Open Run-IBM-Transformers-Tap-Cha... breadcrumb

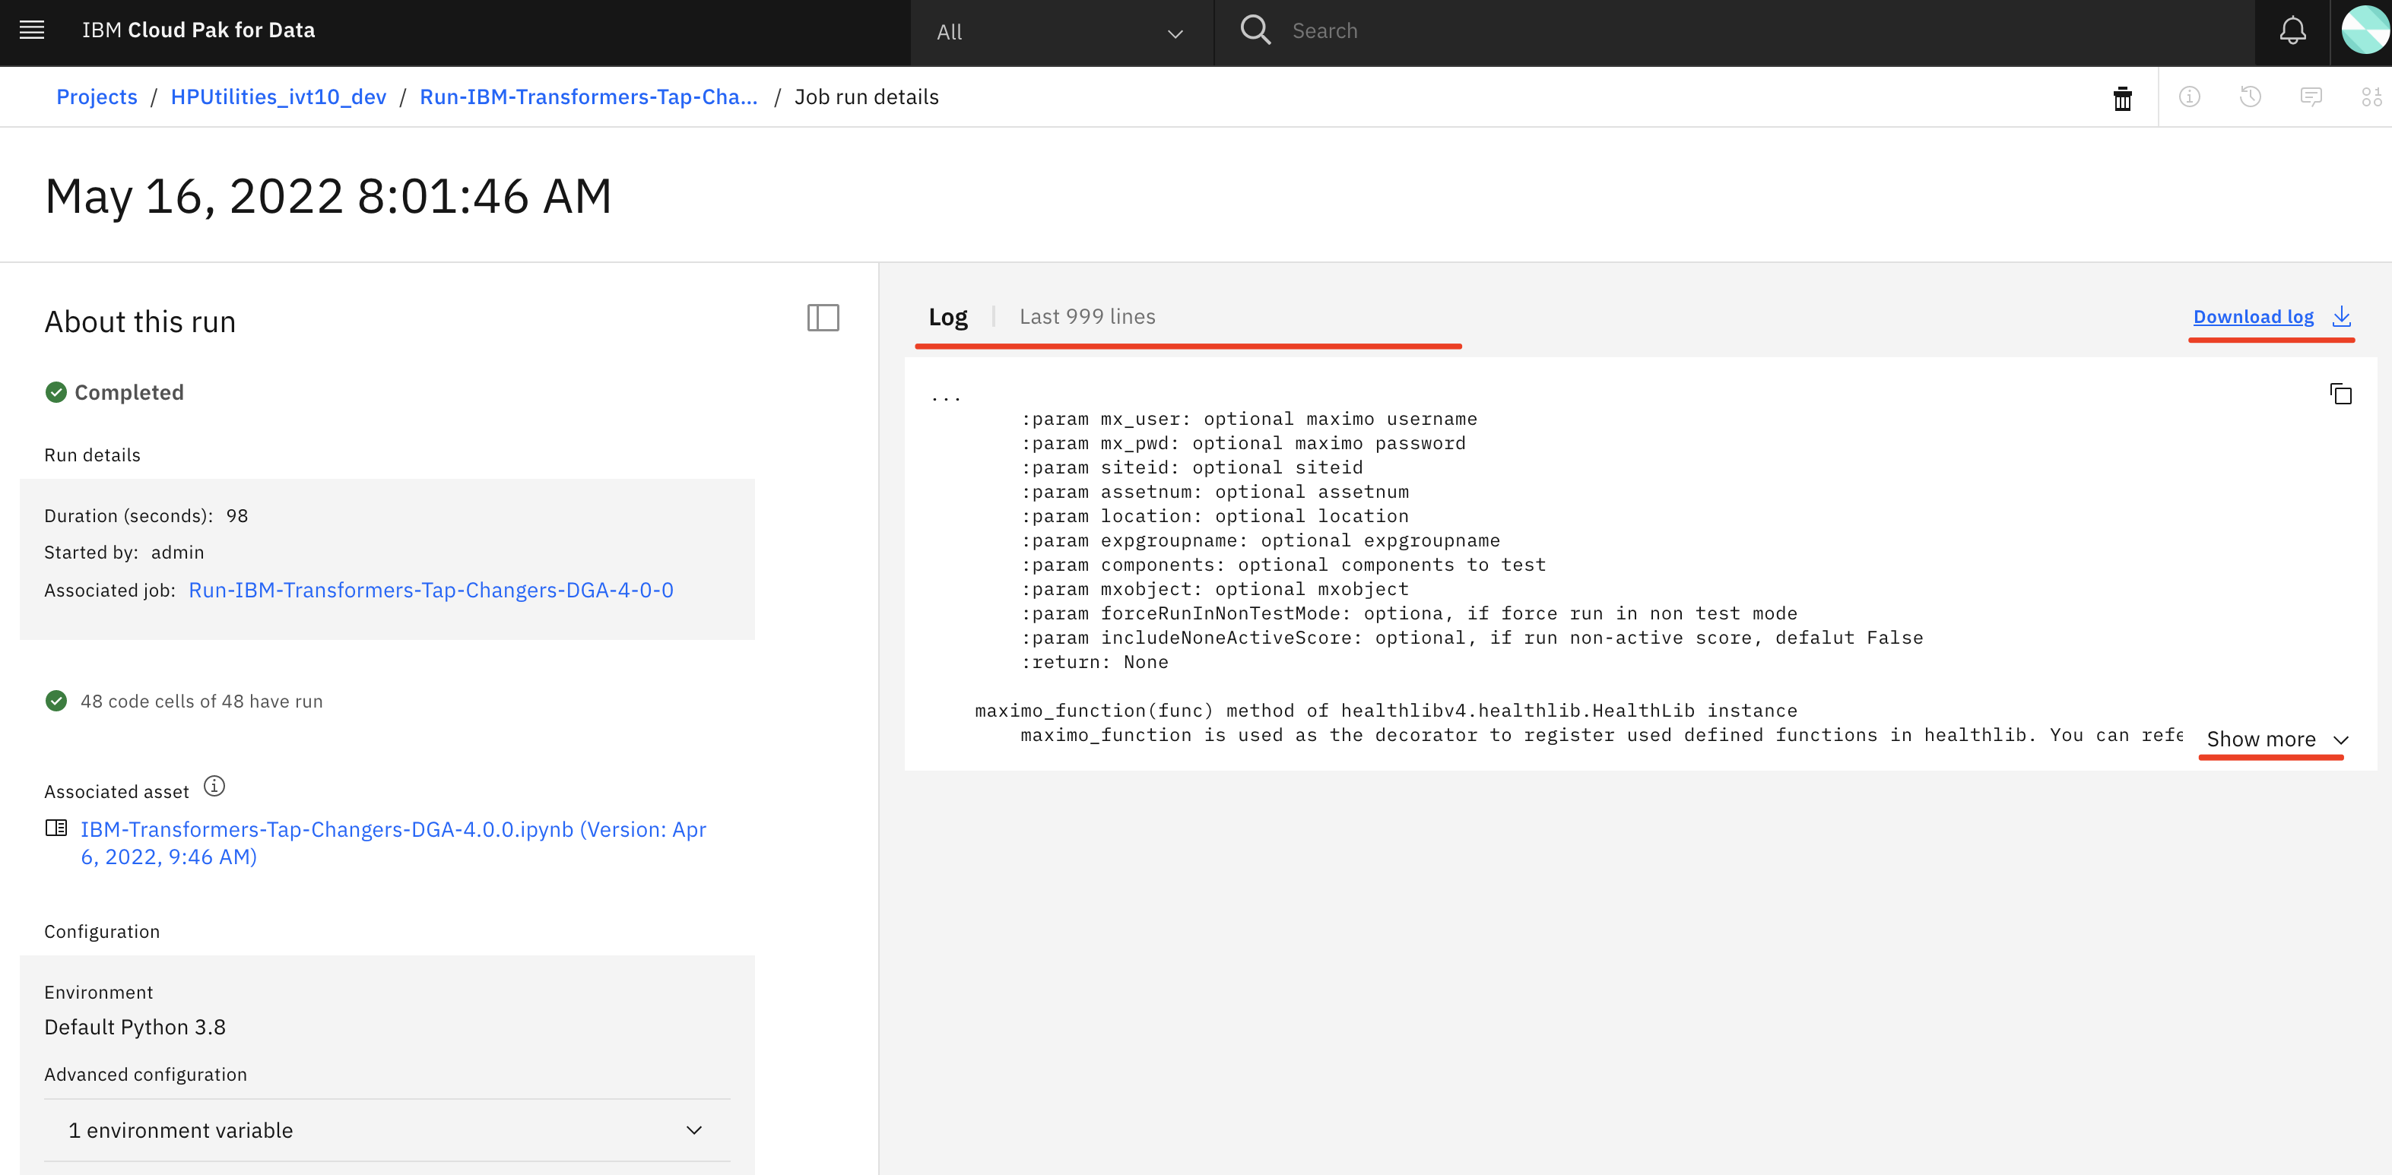pos(588,97)
